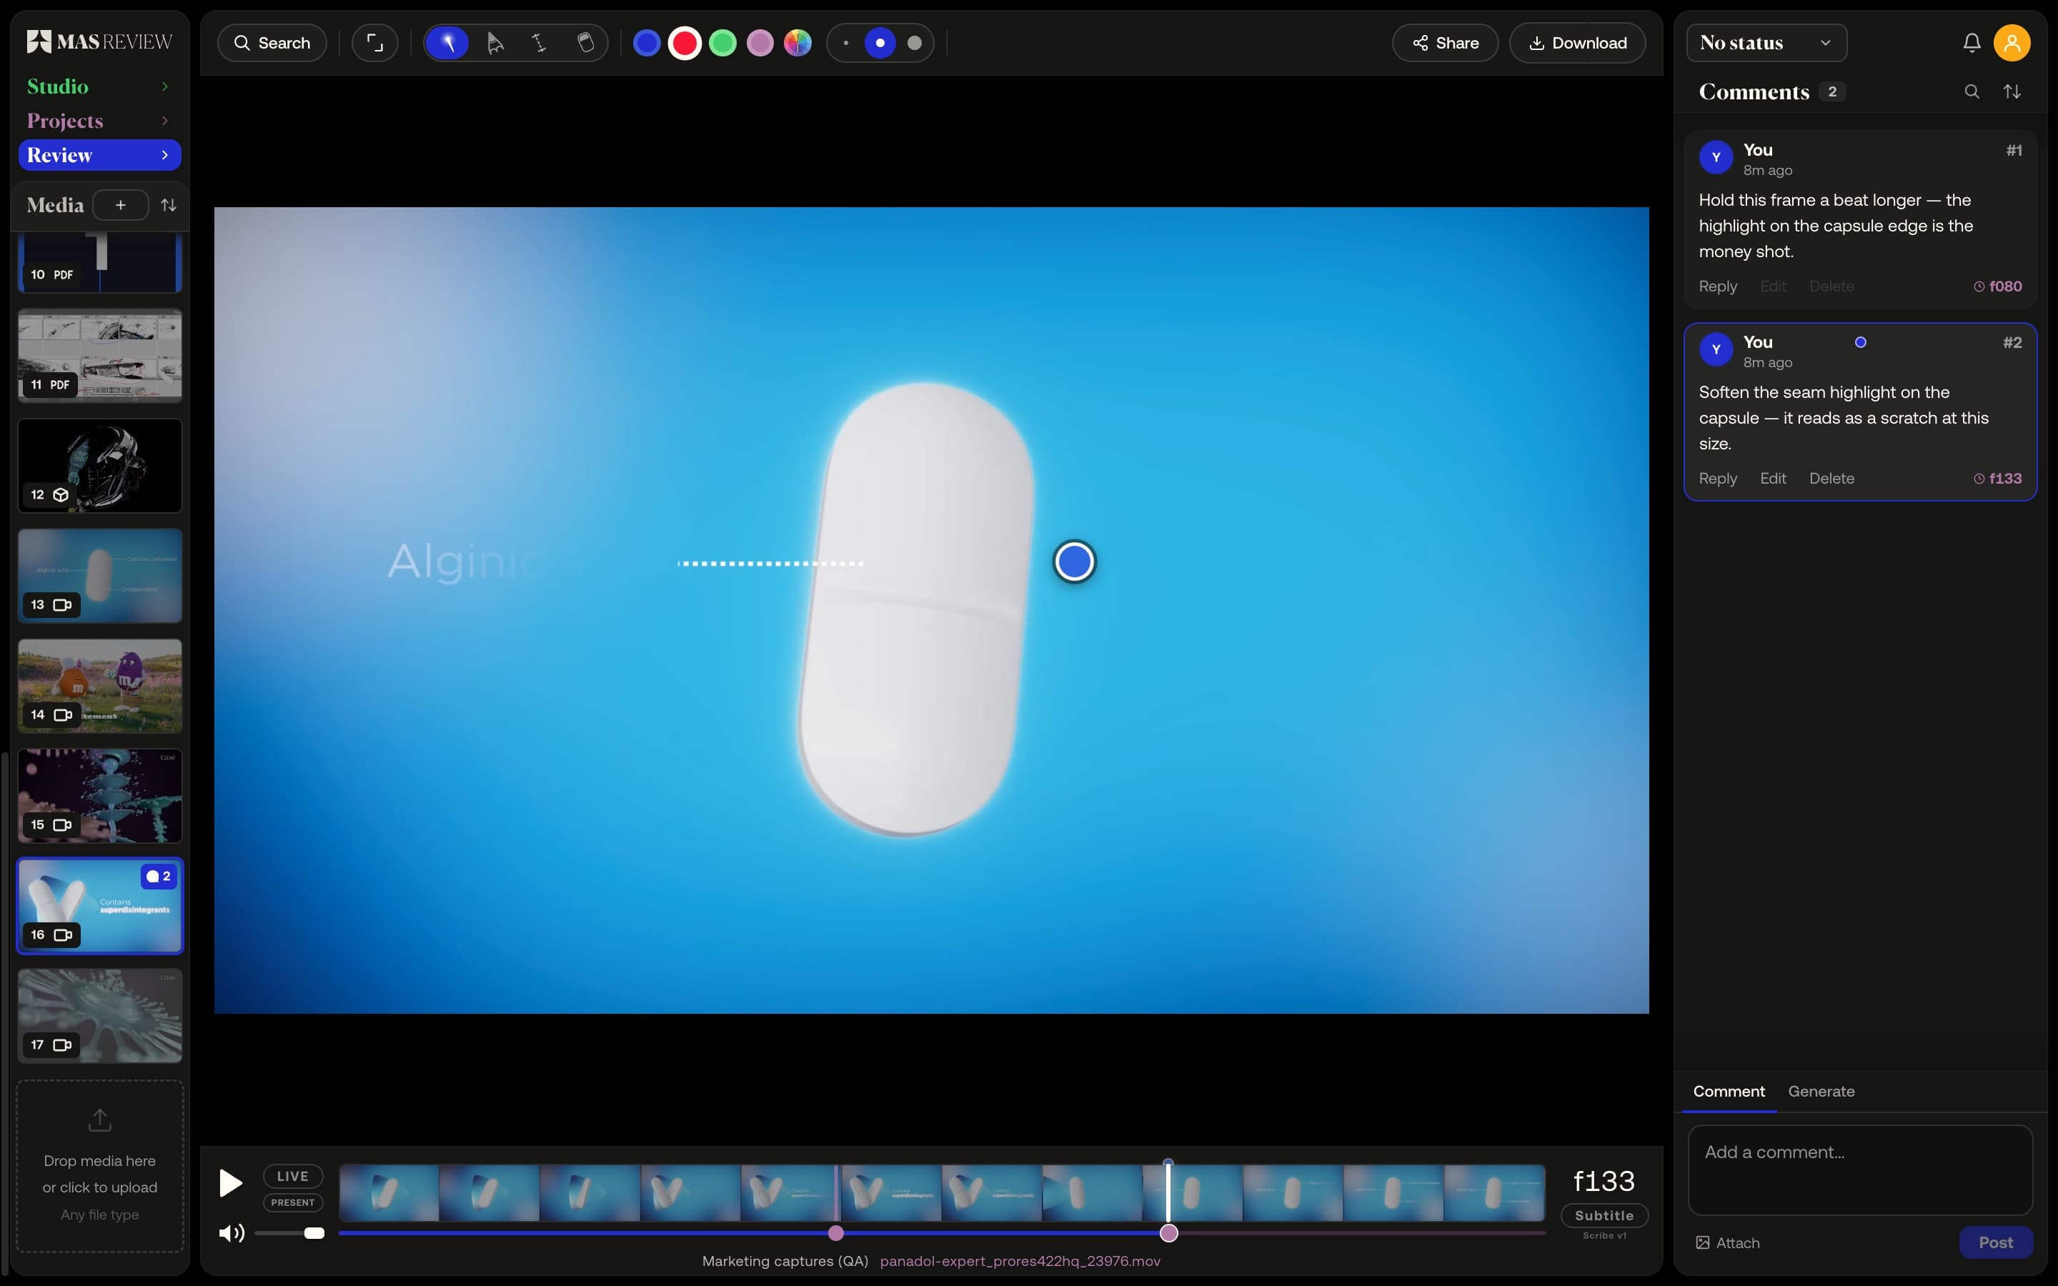Screen dimensions: 2058x1286
Task: Open the notifications bell
Action: point(1972,43)
